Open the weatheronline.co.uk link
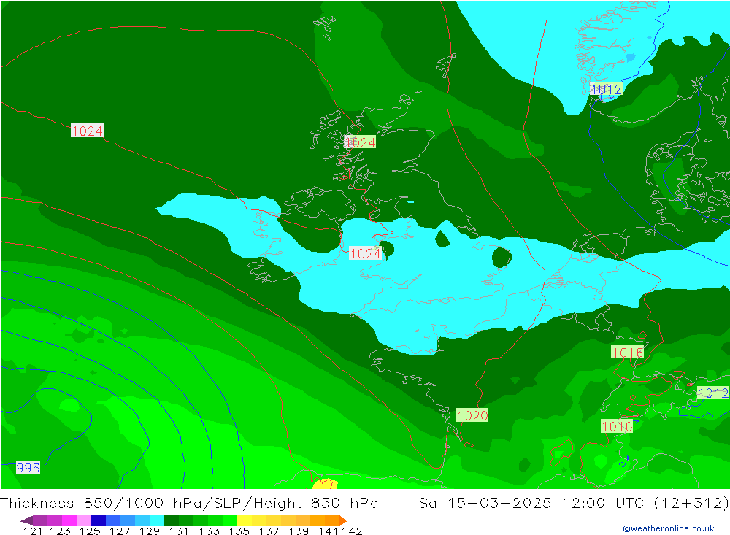Viewport: 730px width, 535px height. point(669,528)
